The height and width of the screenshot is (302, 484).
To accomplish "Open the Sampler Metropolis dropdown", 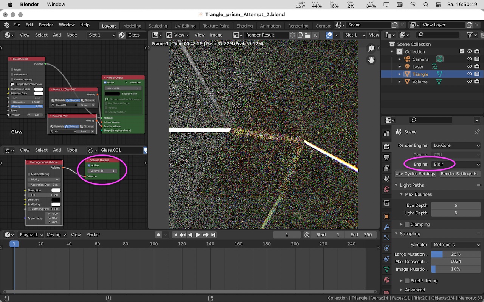I will pyautogui.click(x=456, y=245).
